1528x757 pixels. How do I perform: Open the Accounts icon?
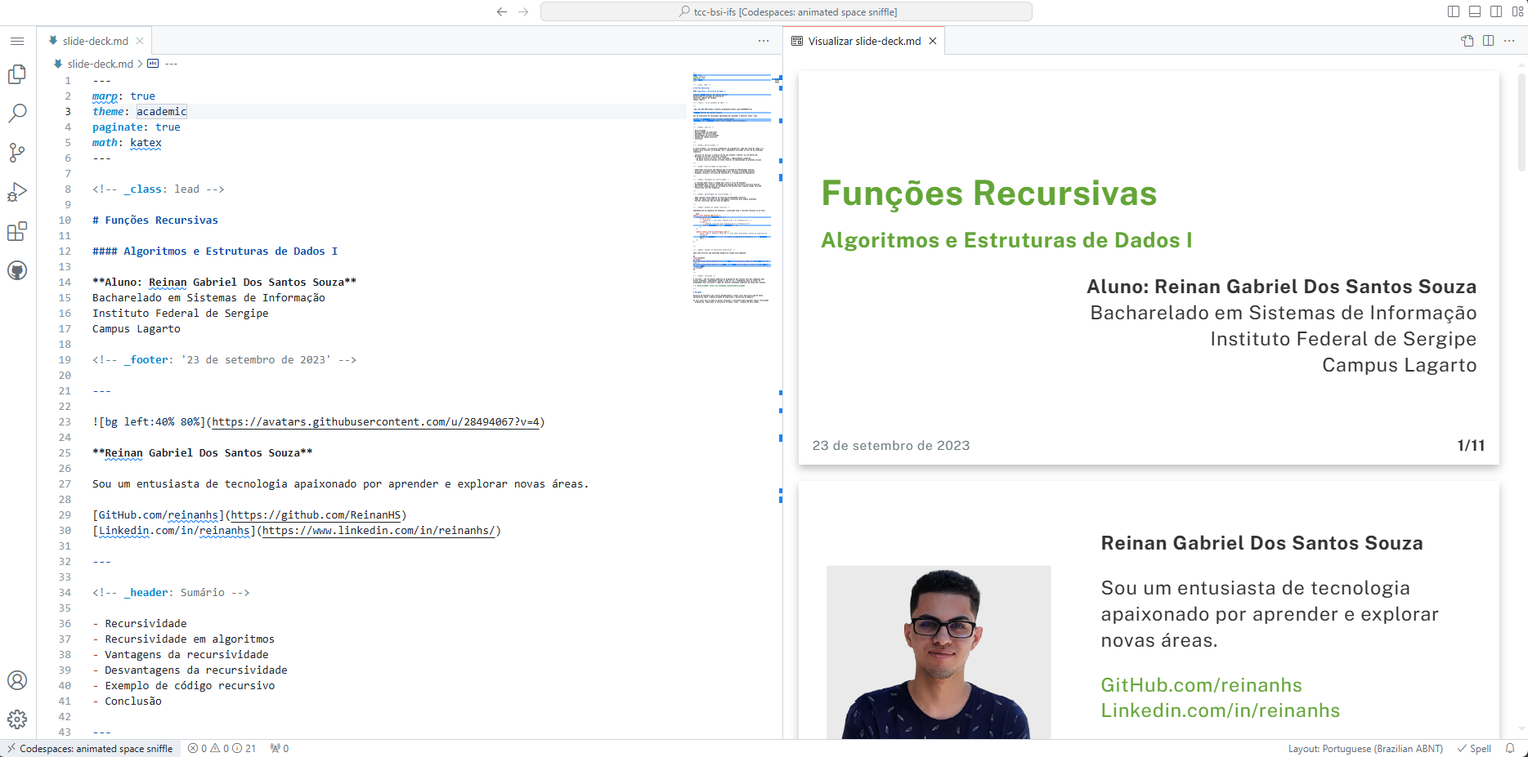pyautogui.click(x=17, y=679)
